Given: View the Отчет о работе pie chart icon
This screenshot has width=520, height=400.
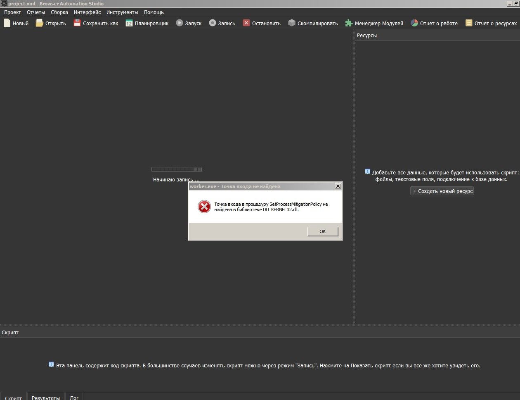Looking at the screenshot, I should pyautogui.click(x=414, y=23).
